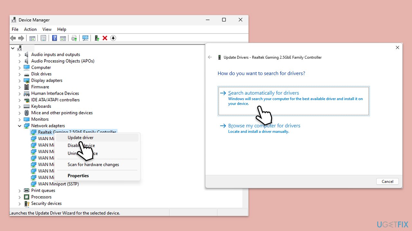Open the File menu
Image resolution: width=412 pixels, height=231 pixels.
tap(15, 29)
